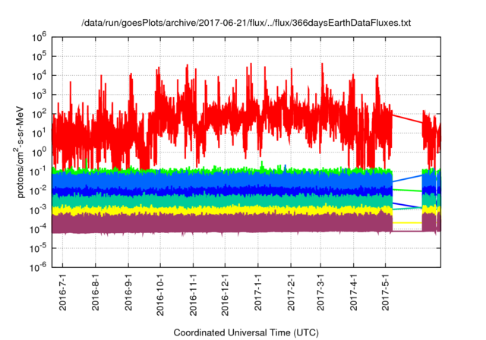
Task: Select the x-axis label 2017-1-1
Action: (x=258, y=292)
